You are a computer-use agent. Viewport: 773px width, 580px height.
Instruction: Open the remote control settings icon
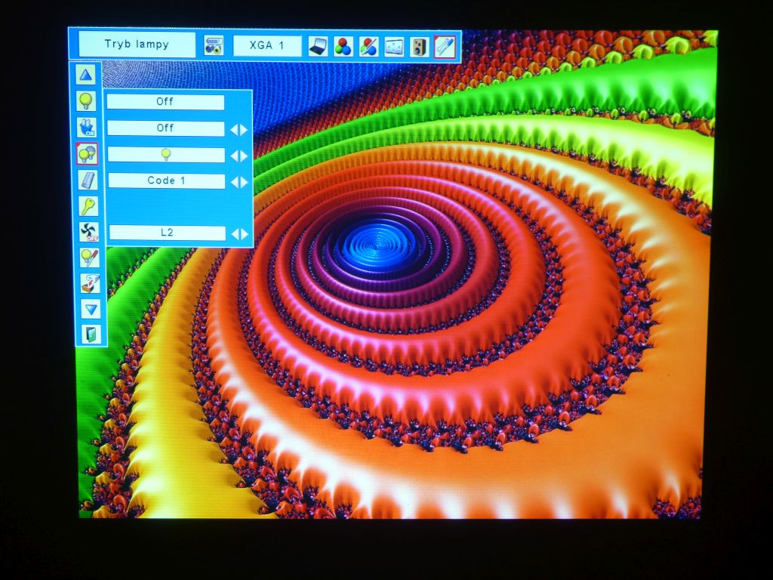(x=88, y=180)
